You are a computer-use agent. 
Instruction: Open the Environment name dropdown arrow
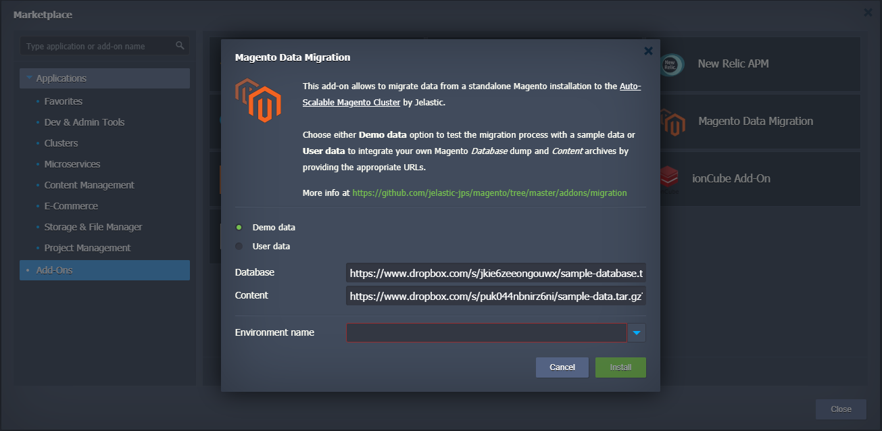[x=637, y=333]
